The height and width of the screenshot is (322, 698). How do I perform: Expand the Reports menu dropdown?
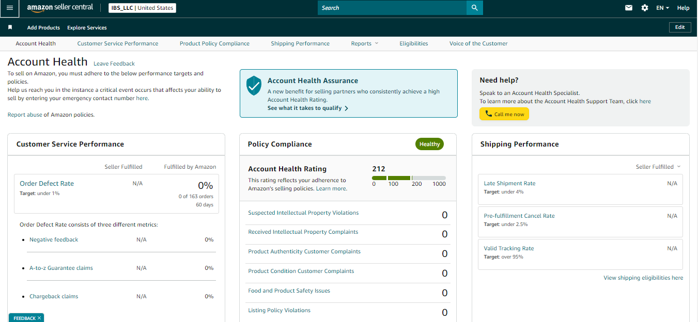(365, 43)
